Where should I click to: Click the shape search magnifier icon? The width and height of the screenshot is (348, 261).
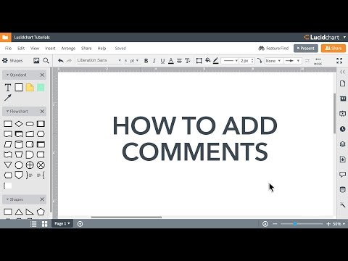tap(46, 60)
